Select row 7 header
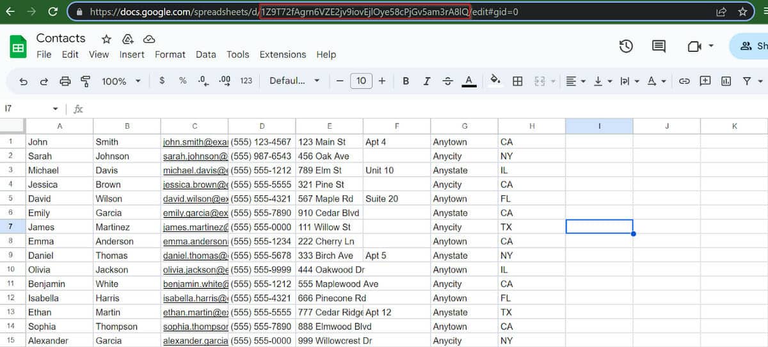Image resolution: width=768 pixels, height=347 pixels. (x=13, y=227)
